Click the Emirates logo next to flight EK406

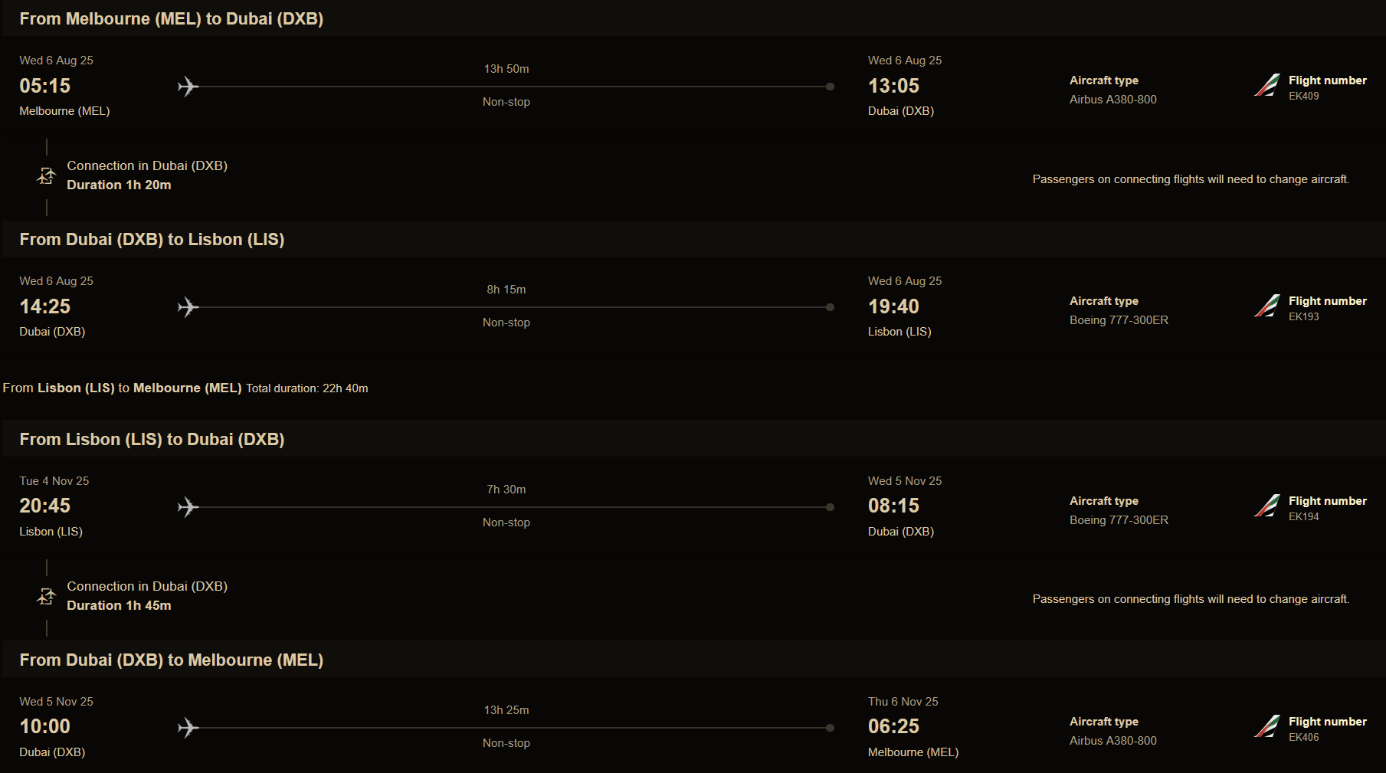[x=1266, y=726]
